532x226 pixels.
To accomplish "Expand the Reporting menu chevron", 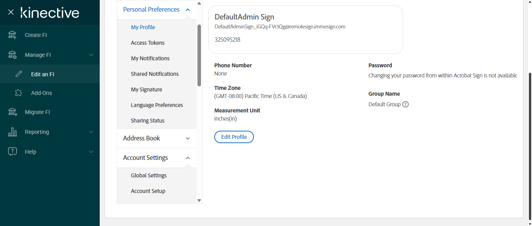I will pos(91,132).
